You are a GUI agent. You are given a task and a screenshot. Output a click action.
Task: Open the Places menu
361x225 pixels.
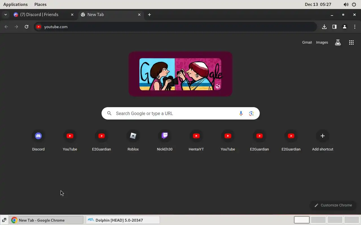tap(40, 4)
